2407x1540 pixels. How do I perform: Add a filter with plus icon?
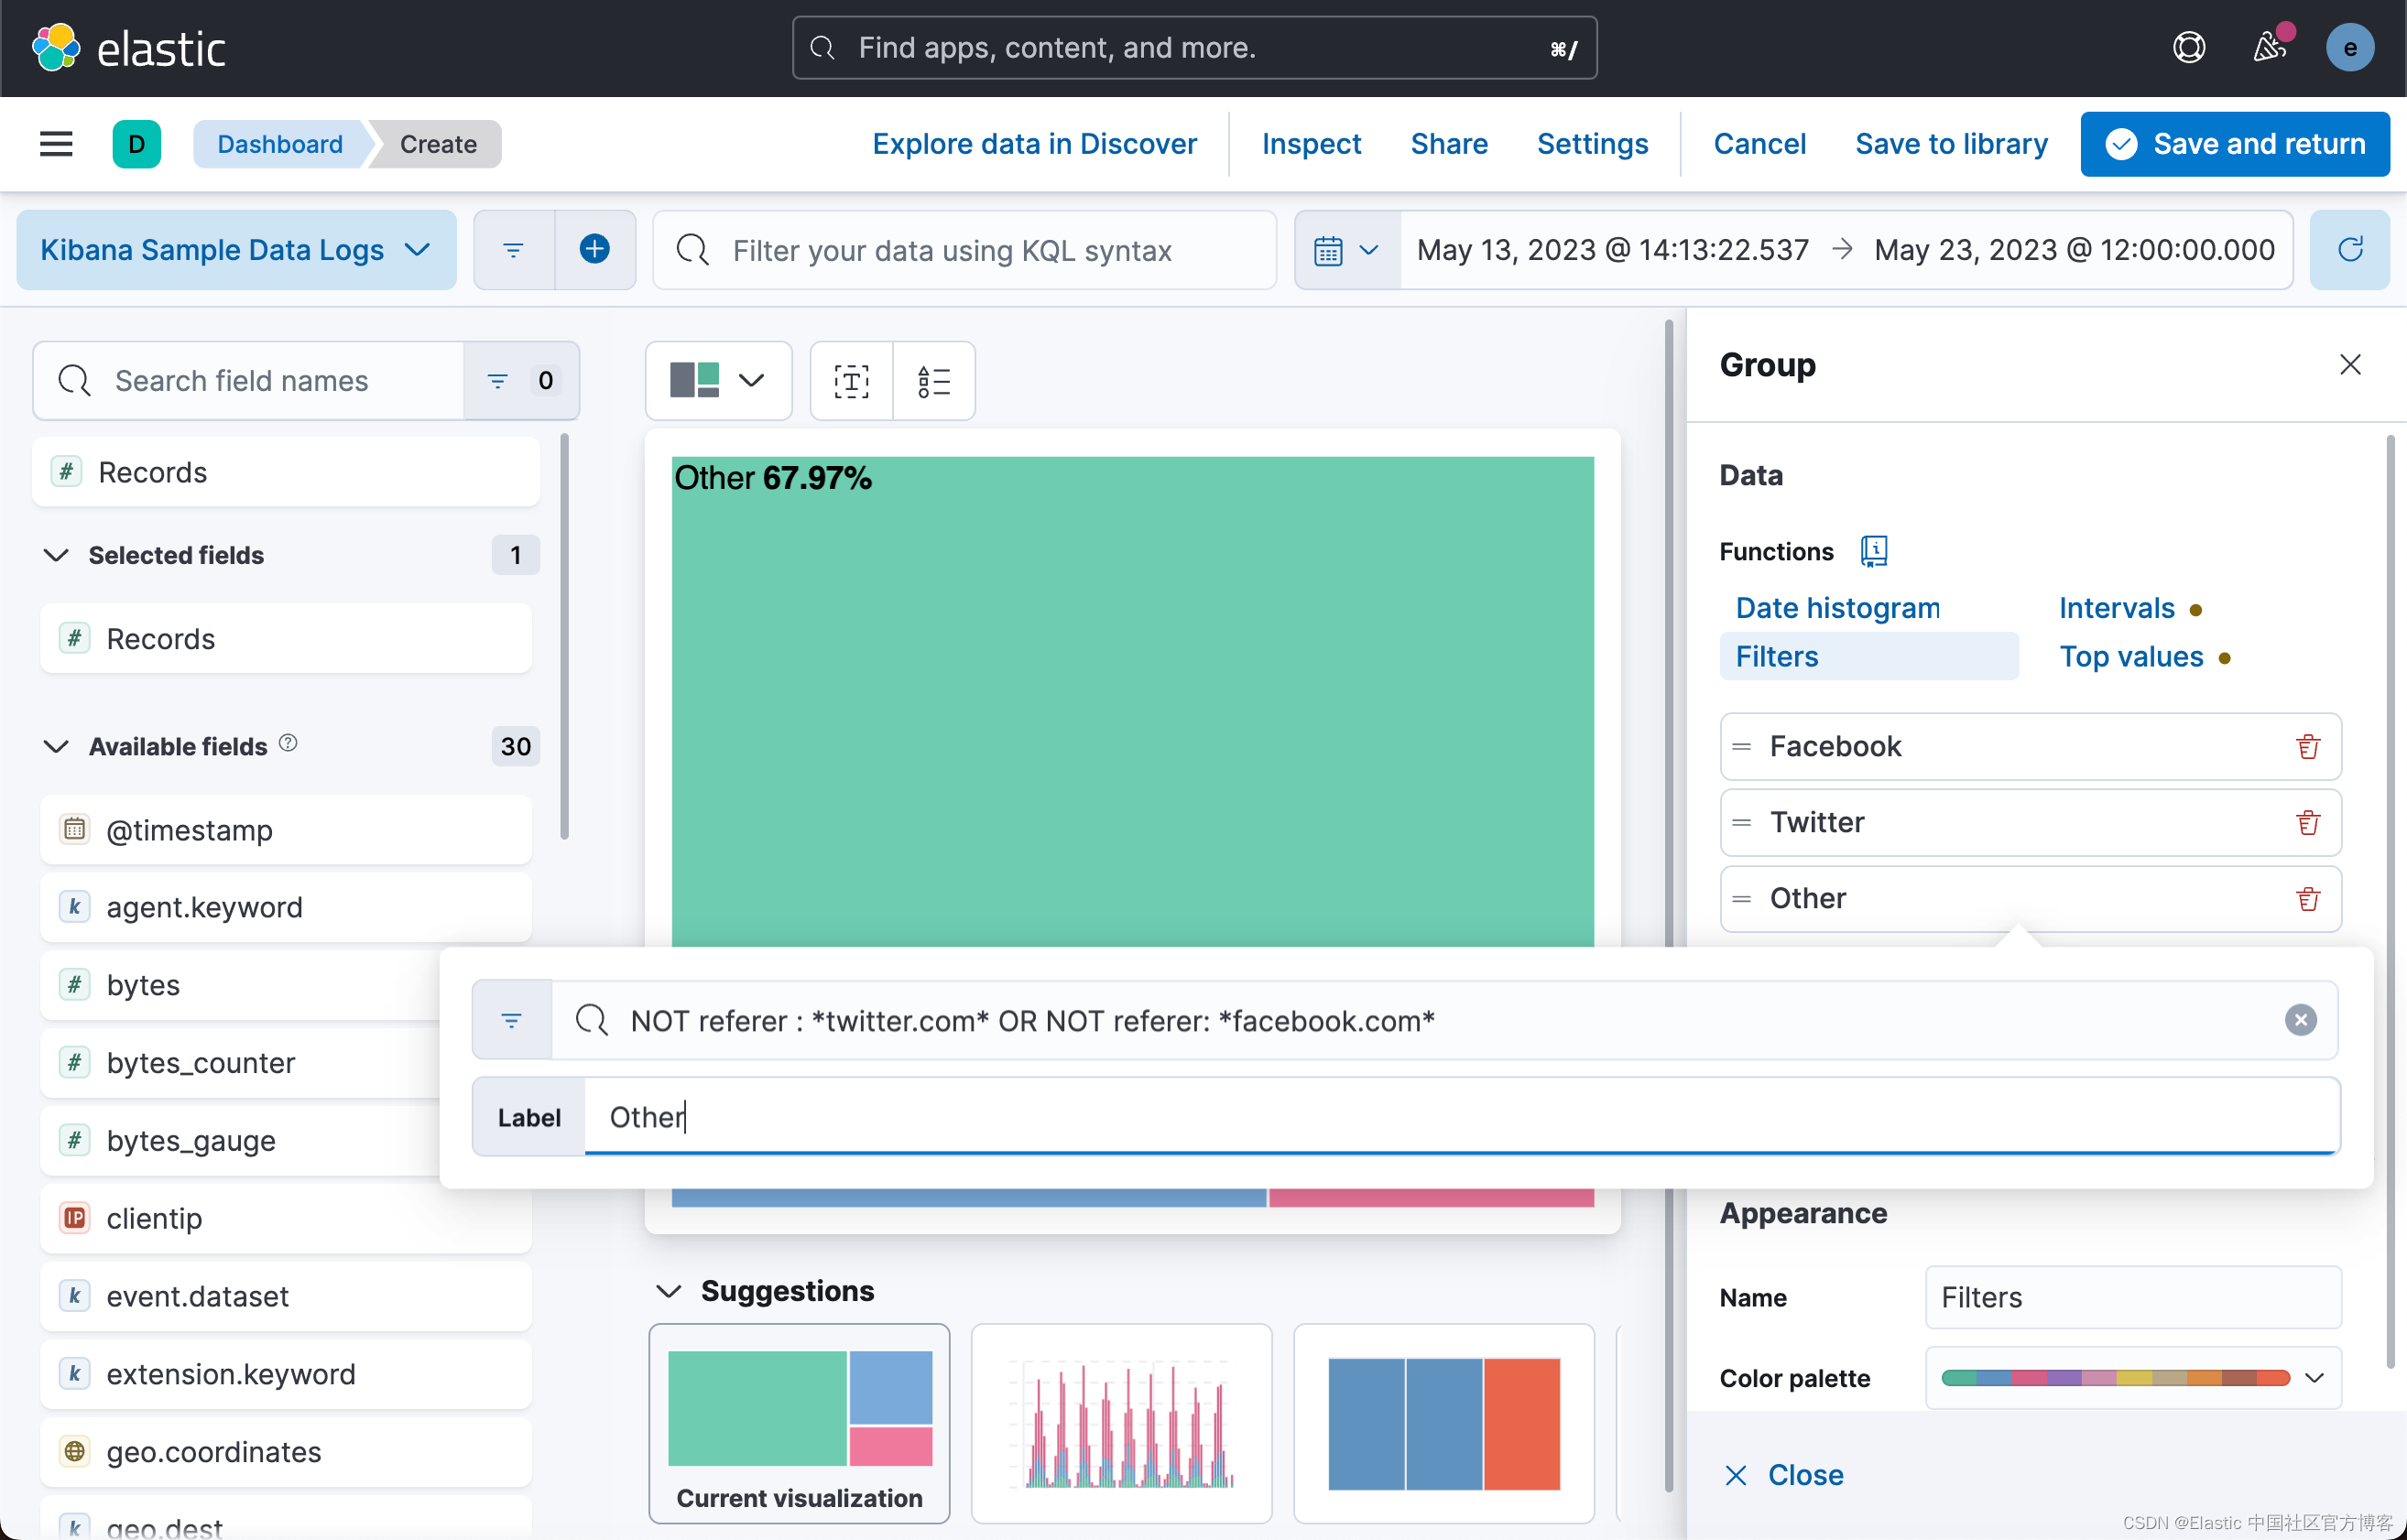[x=595, y=250]
